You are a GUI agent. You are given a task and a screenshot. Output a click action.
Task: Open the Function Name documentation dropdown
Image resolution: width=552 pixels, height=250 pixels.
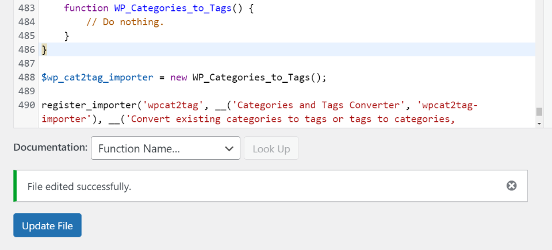[x=166, y=148]
